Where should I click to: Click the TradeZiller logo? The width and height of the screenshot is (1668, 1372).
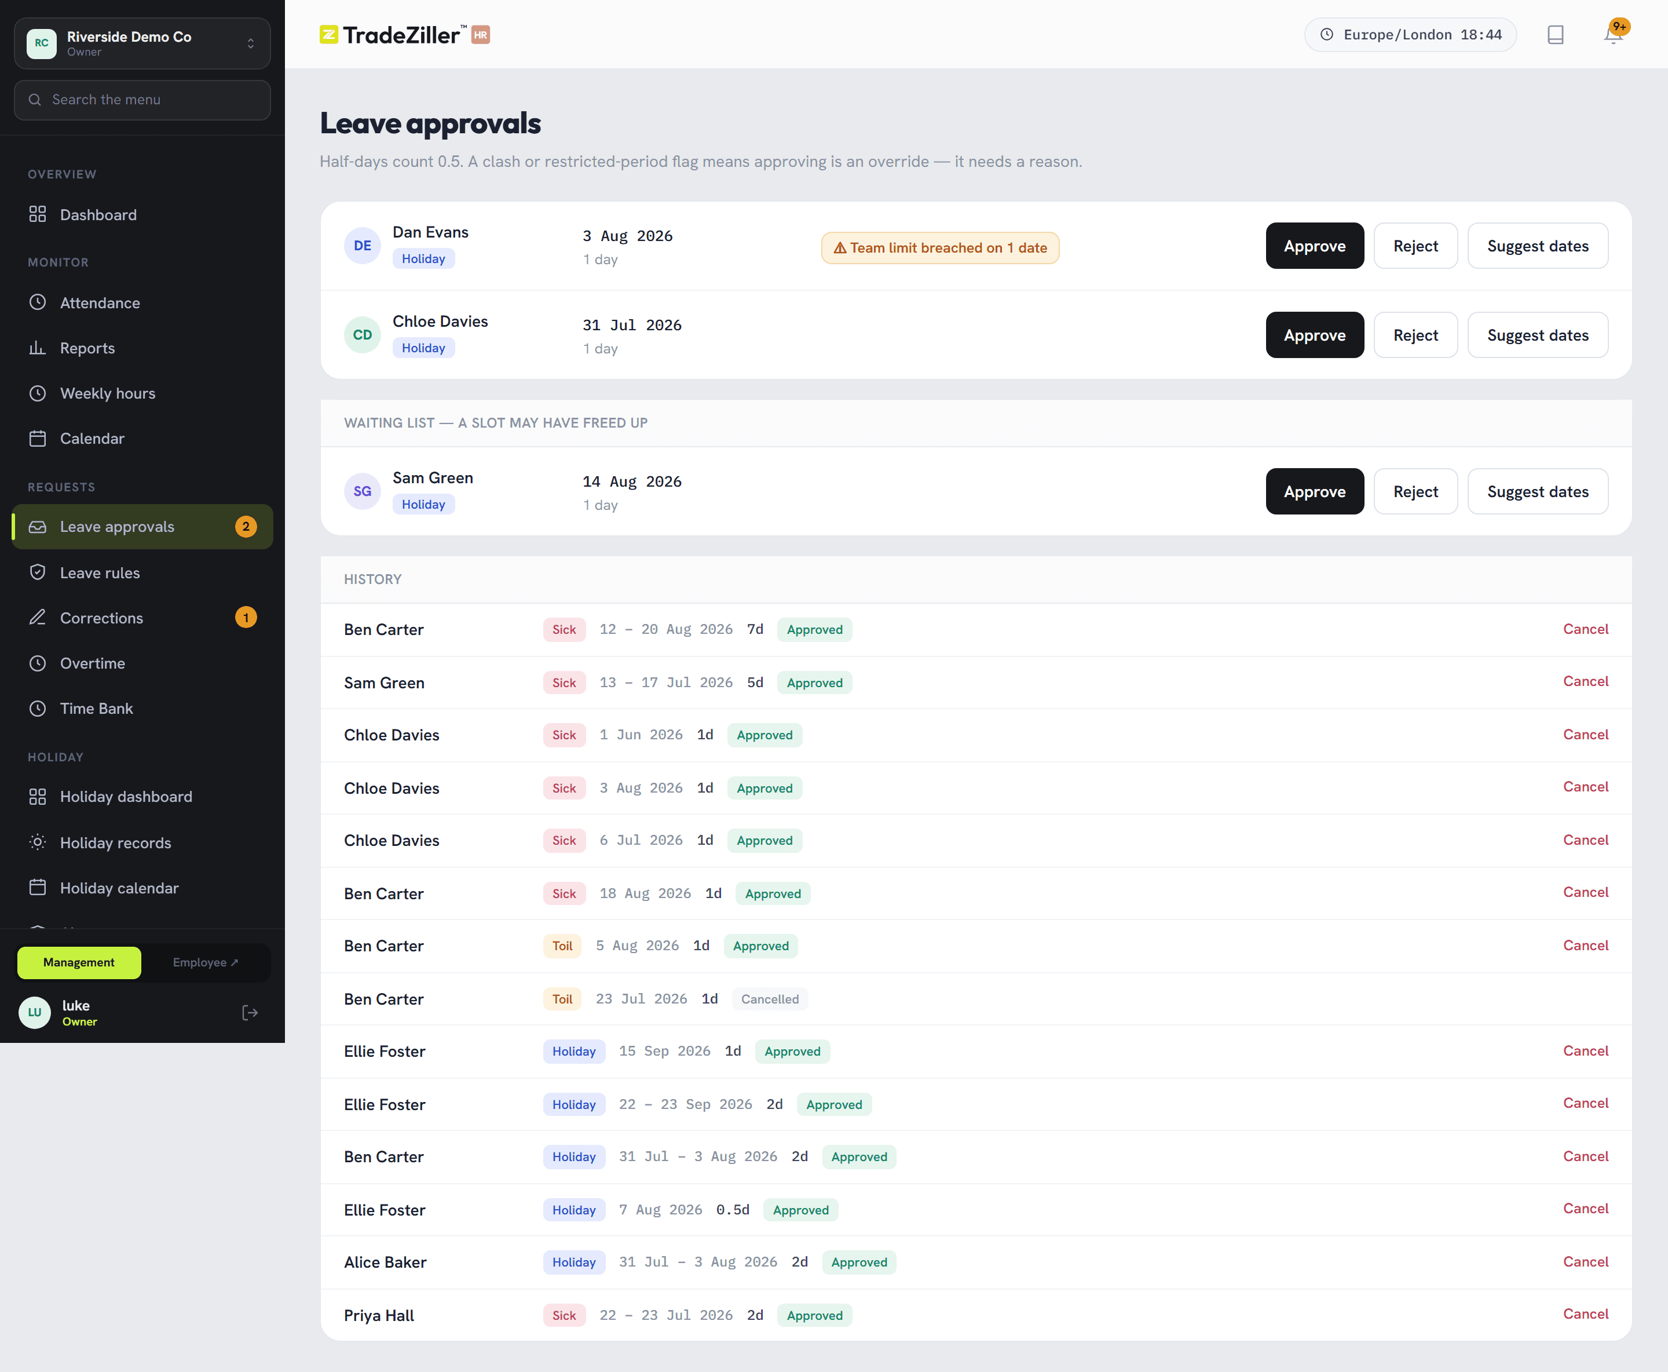[x=405, y=35]
